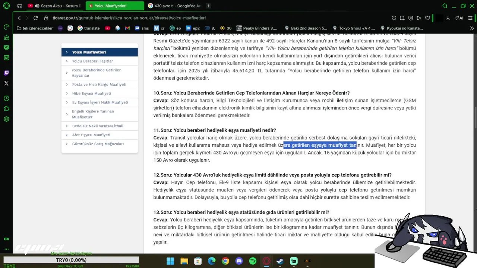Open sidebar three-dots setup menu
This screenshot has height=268, width=477.
(x=6, y=249)
